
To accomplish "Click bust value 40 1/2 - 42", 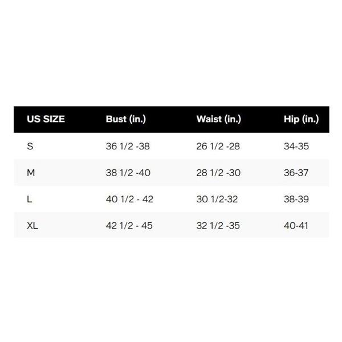I will [x=129, y=199].
